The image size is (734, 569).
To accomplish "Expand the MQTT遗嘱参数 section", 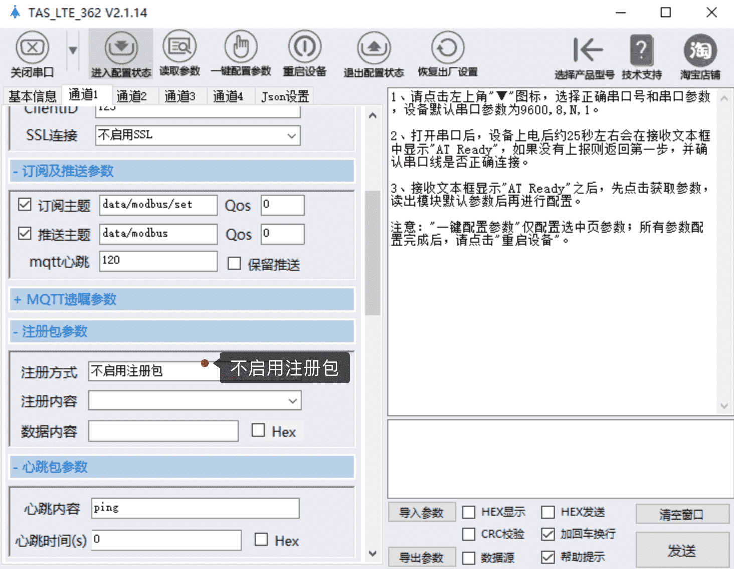I will pos(182,299).
